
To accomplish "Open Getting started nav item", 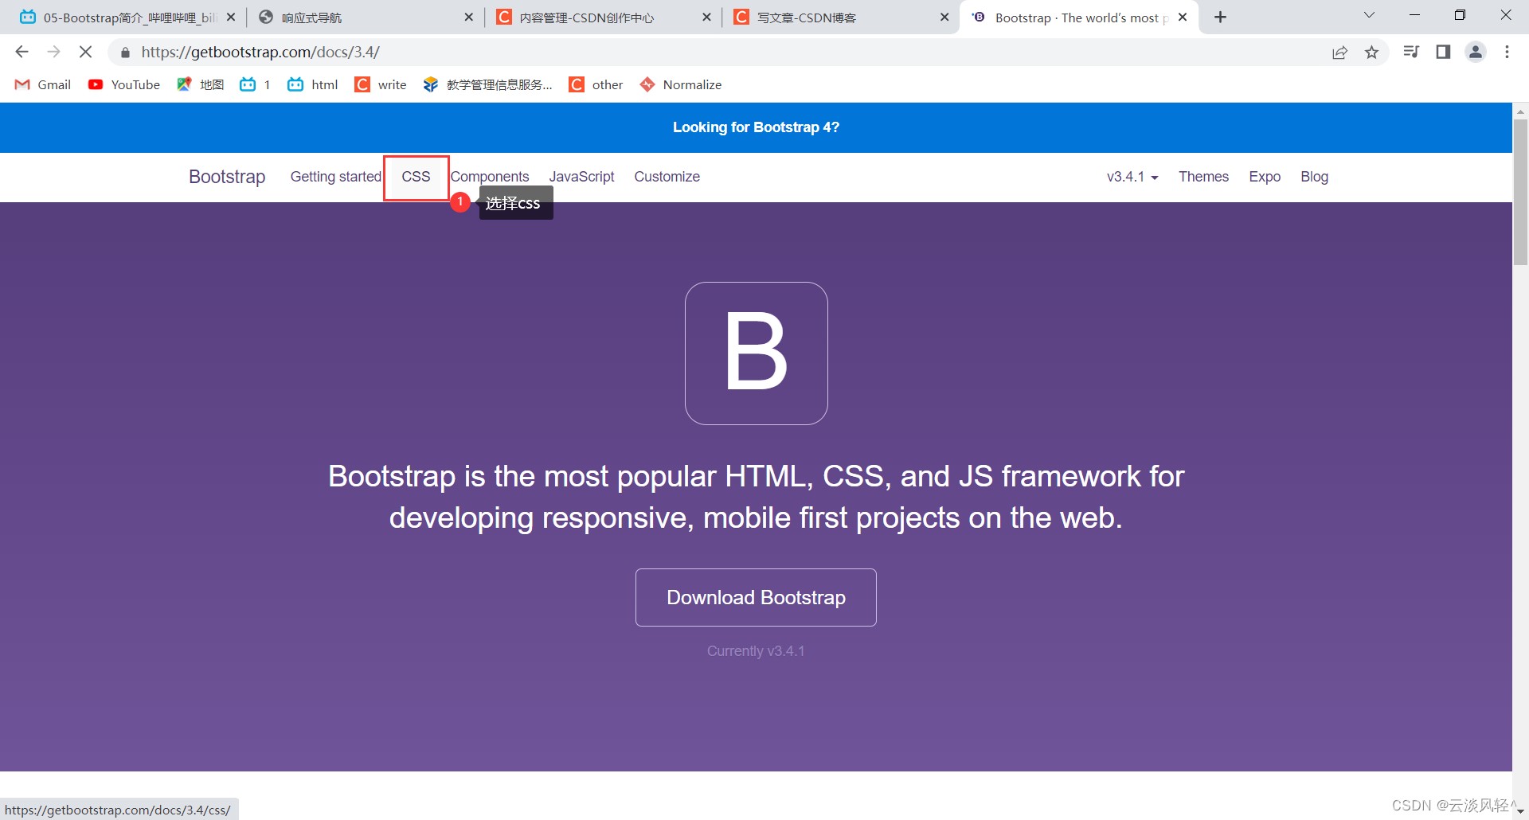I will pos(336,177).
